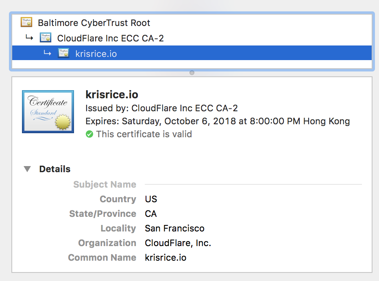Click 'This certificate is valid' text
The width and height of the screenshot is (379, 281).
144,134
